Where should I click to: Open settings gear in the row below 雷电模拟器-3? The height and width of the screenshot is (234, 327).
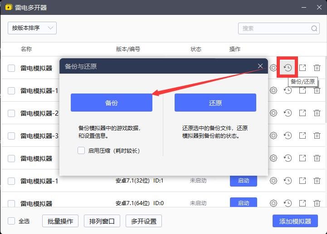tap(273, 158)
